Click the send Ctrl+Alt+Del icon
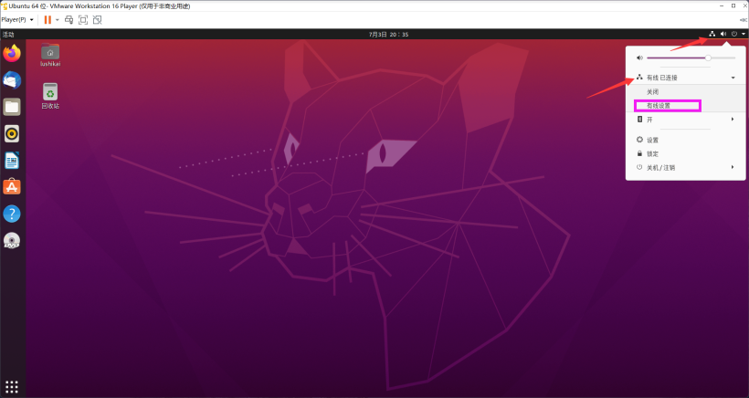 click(x=69, y=19)
